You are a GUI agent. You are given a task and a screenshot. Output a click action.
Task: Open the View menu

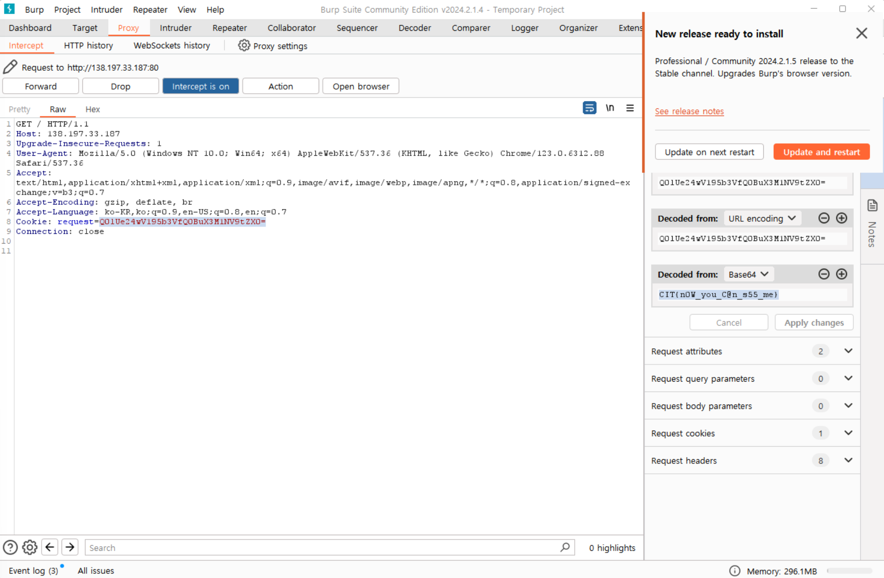pos(186,9)
